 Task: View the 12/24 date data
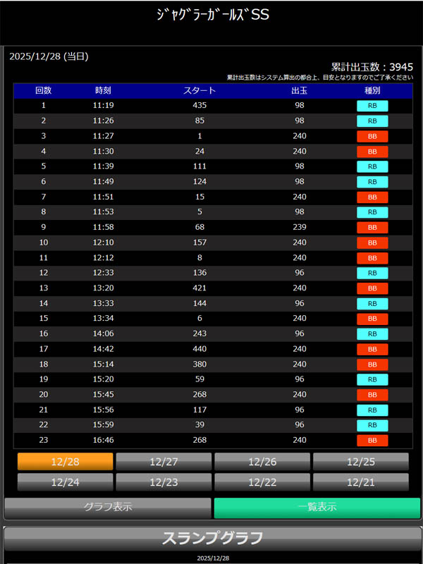[65, 482]
